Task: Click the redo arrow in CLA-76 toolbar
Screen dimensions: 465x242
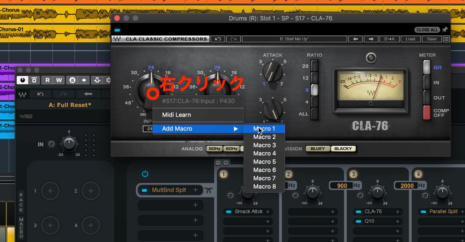Action: 233,39
